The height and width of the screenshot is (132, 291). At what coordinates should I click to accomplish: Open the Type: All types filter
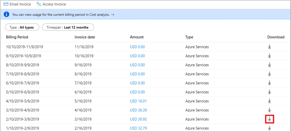point(22,27)
